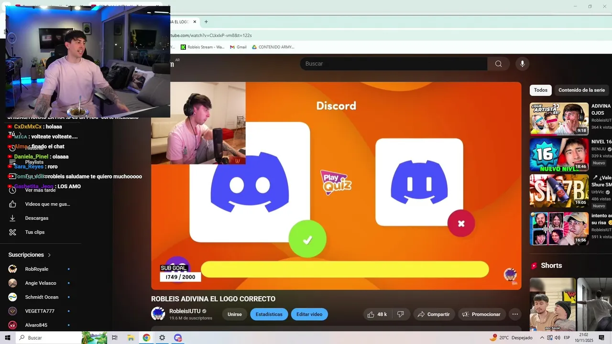Screen dimensions: 612x344
Task: Click the RobleisIUTU channel name
Action: (x=185, y=311)
